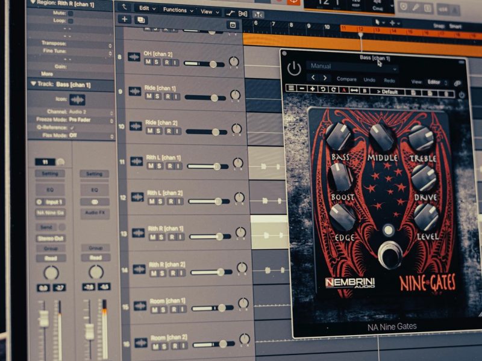The height and width of the screenshot is (361, 482).
Task: Click the plus icon in Nembrini toolbar
Action: coord(312,89)
